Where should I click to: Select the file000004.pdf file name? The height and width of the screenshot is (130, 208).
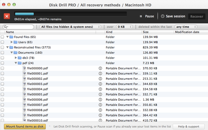[38, 89]
